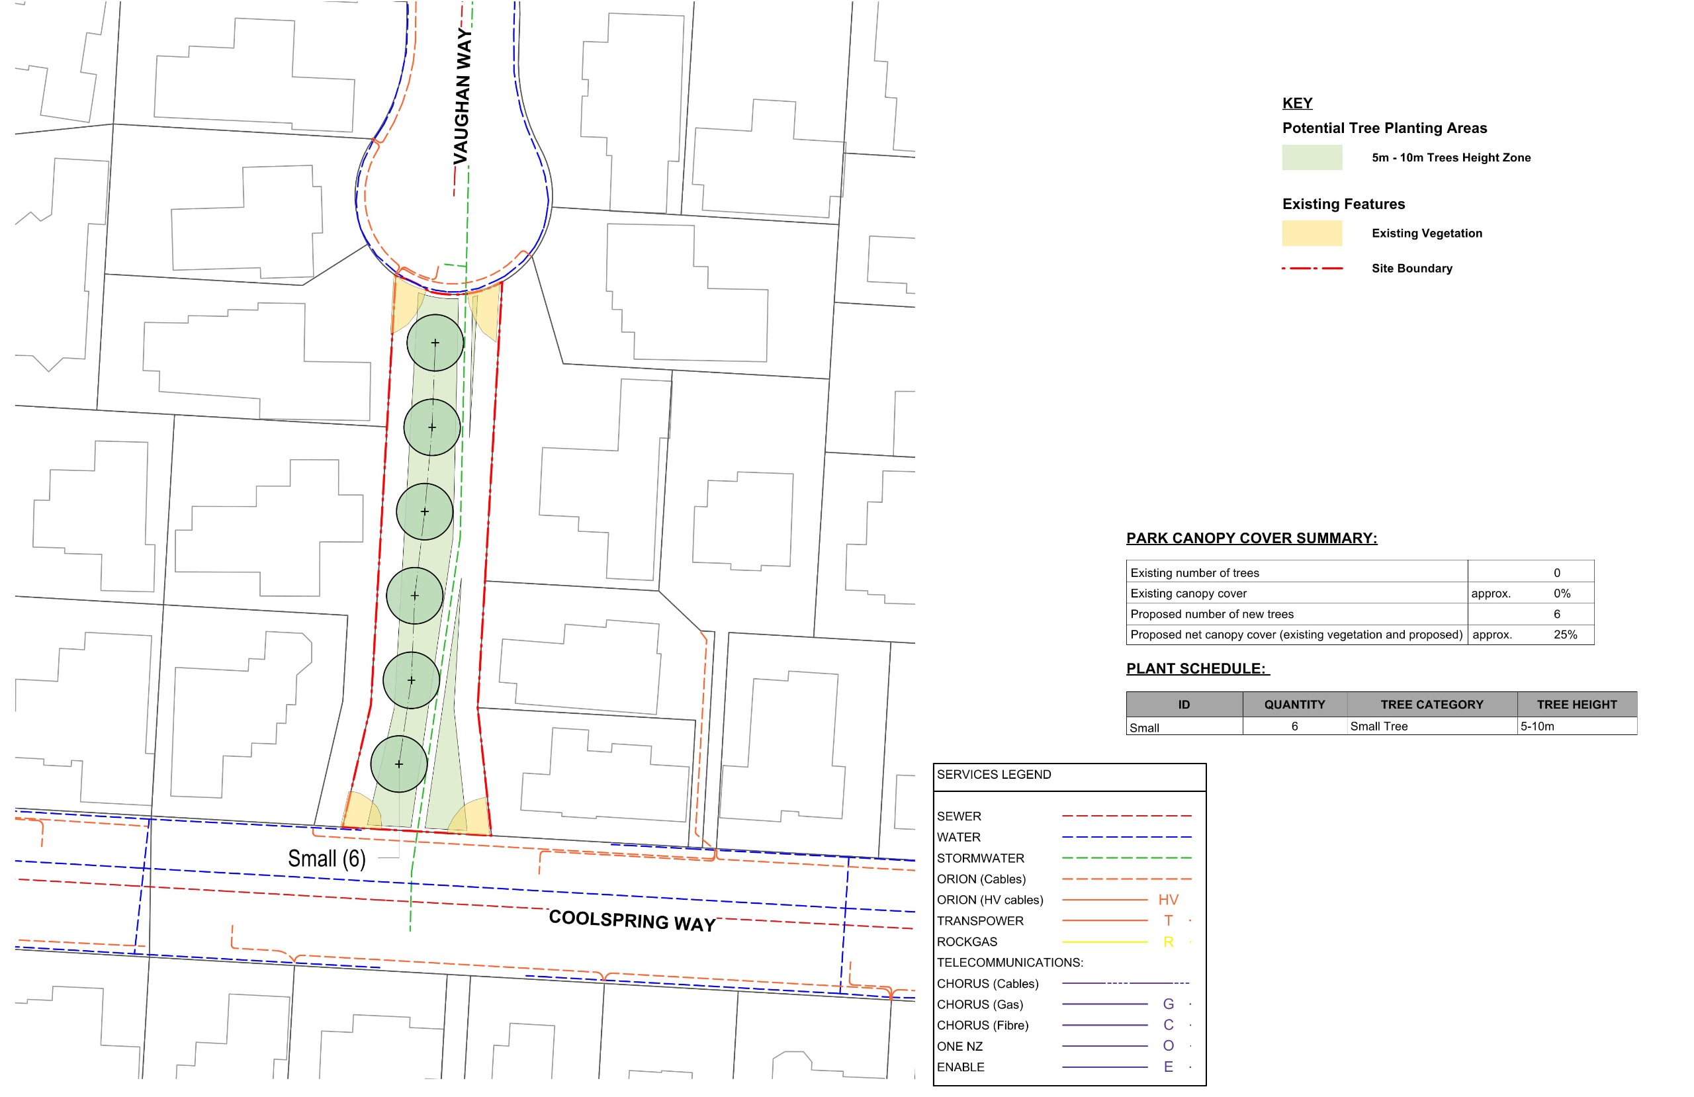The height and width of the screenshot is (1097, 1694).
Task: Click the PARK CANOPY COVER SUMMARY heading
Action: 1251,538
